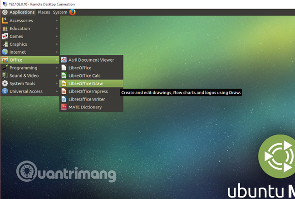Image resolution: width=295 pixels, height=199 pixels.
Task: Expand the Graphics submenu arrow
Action: (57, 44)
